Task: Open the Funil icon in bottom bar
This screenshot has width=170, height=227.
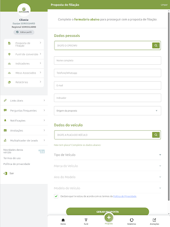Action: pos(86,222)
